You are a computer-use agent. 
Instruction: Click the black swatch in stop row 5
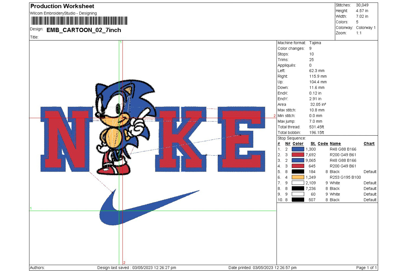tap(298, 172)
